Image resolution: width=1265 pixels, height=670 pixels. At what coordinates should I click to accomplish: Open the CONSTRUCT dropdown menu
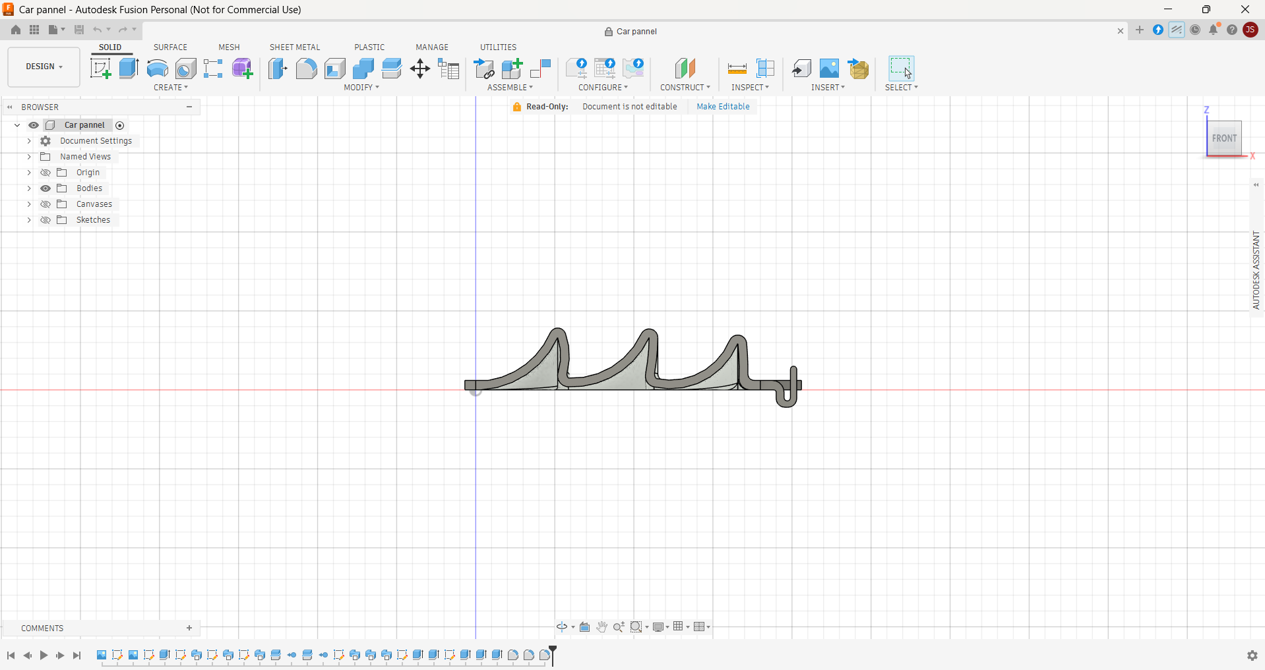(685, 88)
